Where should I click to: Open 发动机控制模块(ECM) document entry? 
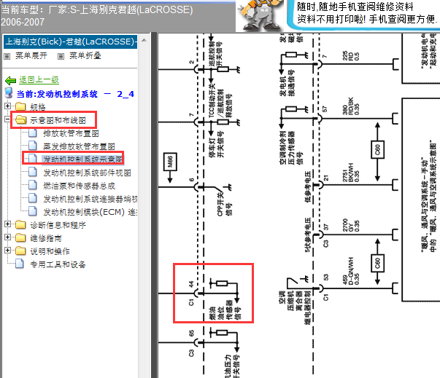(90, 212)
